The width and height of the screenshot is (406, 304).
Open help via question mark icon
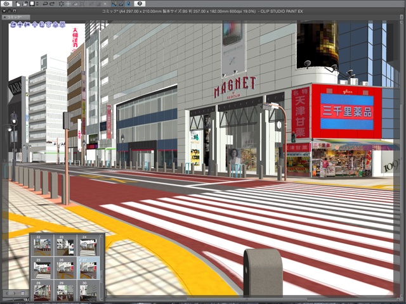[140, 4]
